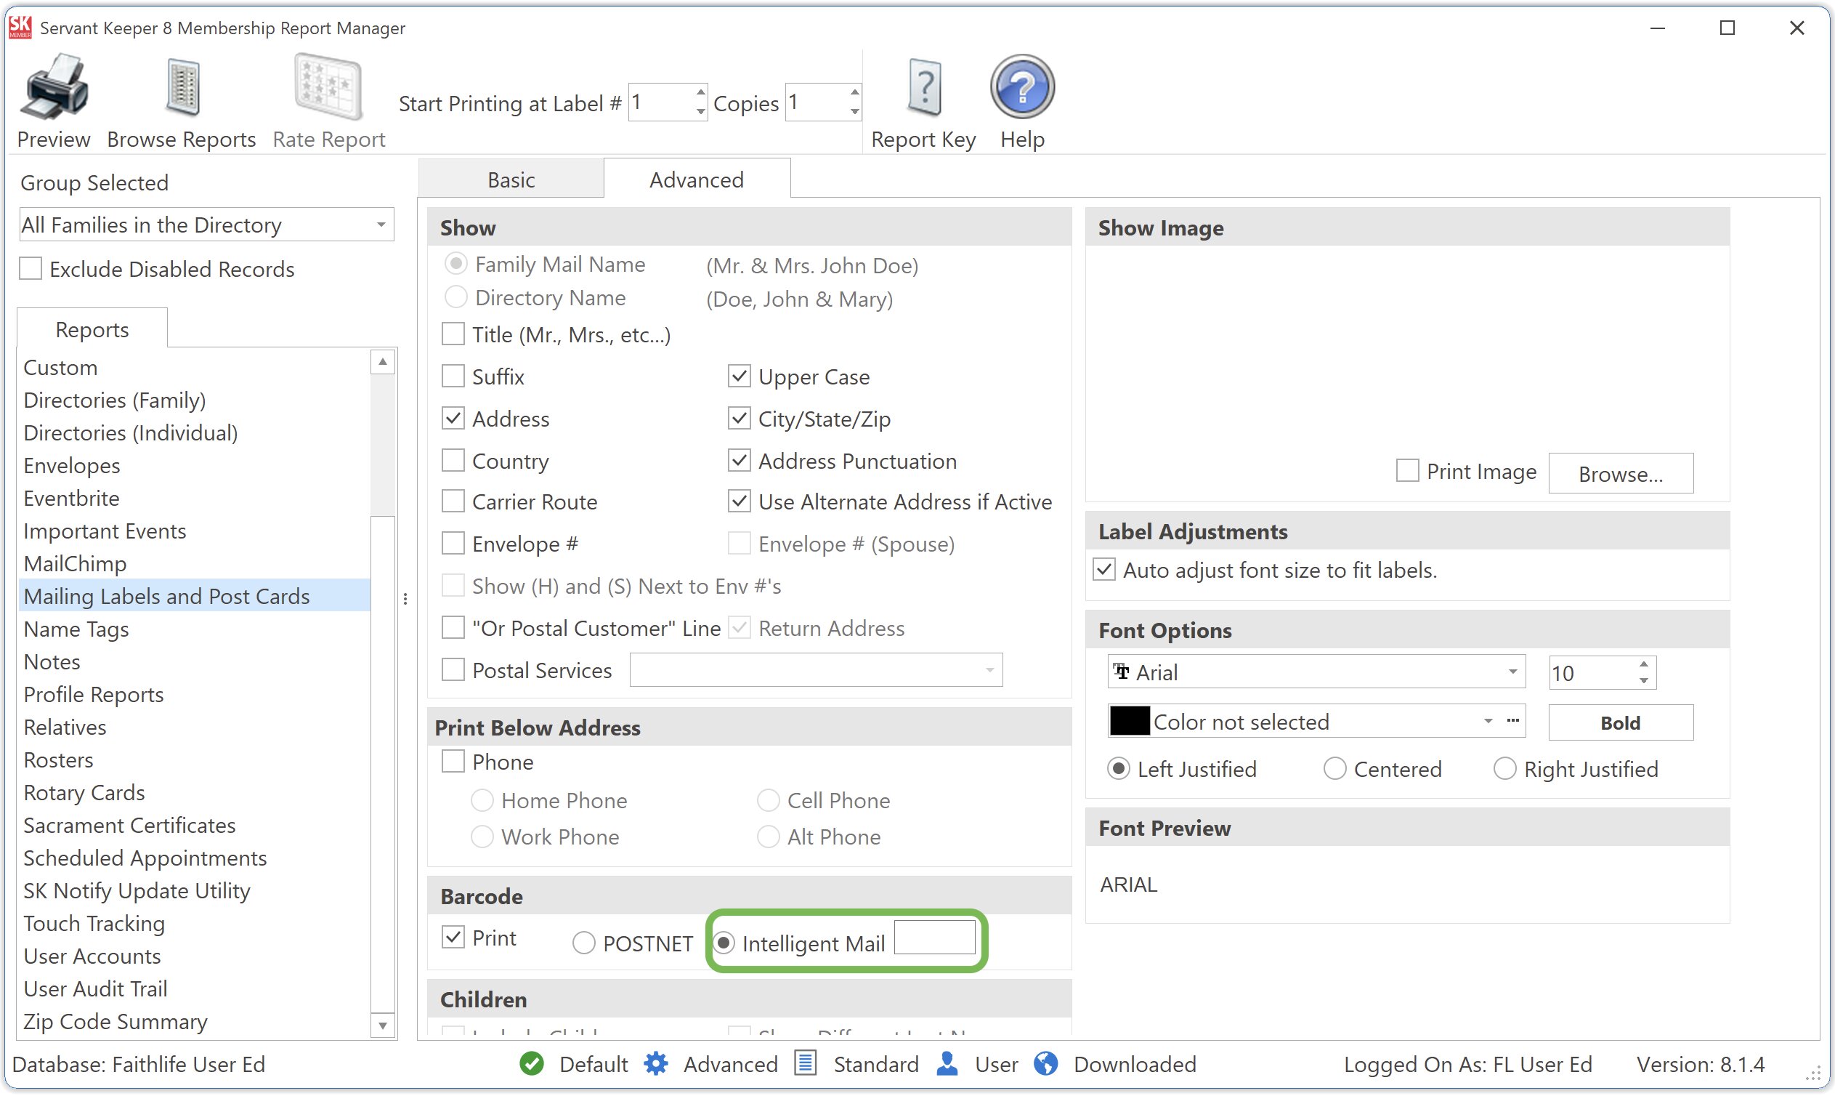Enable the Carrier Route checkbox

tap(453, 502)
